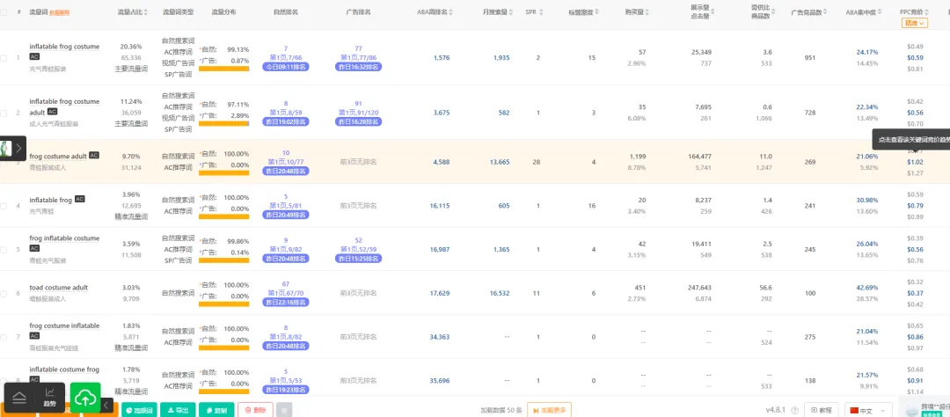The image size is (950, 417).
Task: Open keyword frog costume adult link
Action: point(57,157)
